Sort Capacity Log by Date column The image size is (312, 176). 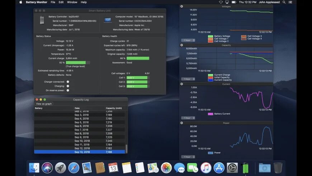point(89,108)
